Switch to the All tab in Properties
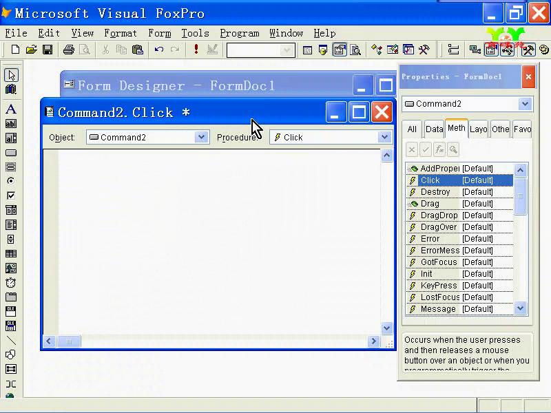The image size is (551, 413). click(412, 129)
